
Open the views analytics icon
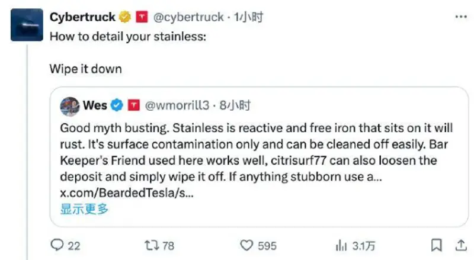click(341, 245)
